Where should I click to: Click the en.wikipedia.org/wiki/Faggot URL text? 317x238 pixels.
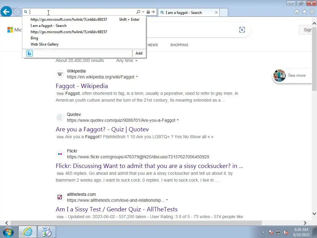[101, 77]
